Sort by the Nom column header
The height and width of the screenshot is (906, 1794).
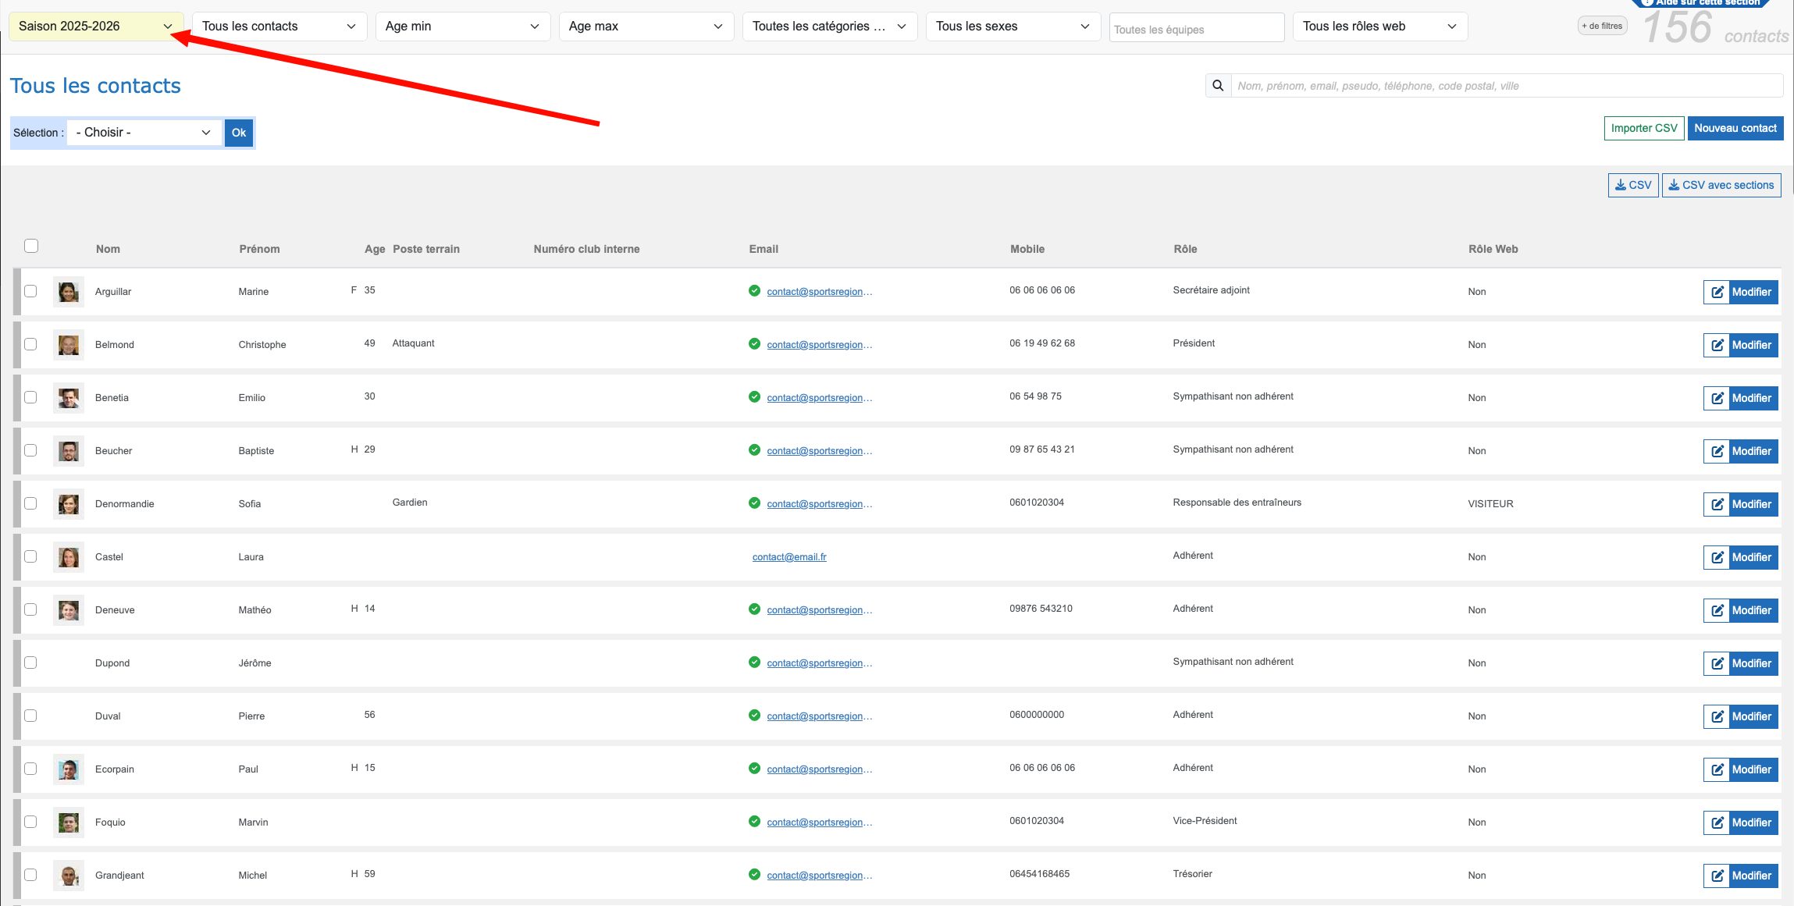tap(108, 249)
